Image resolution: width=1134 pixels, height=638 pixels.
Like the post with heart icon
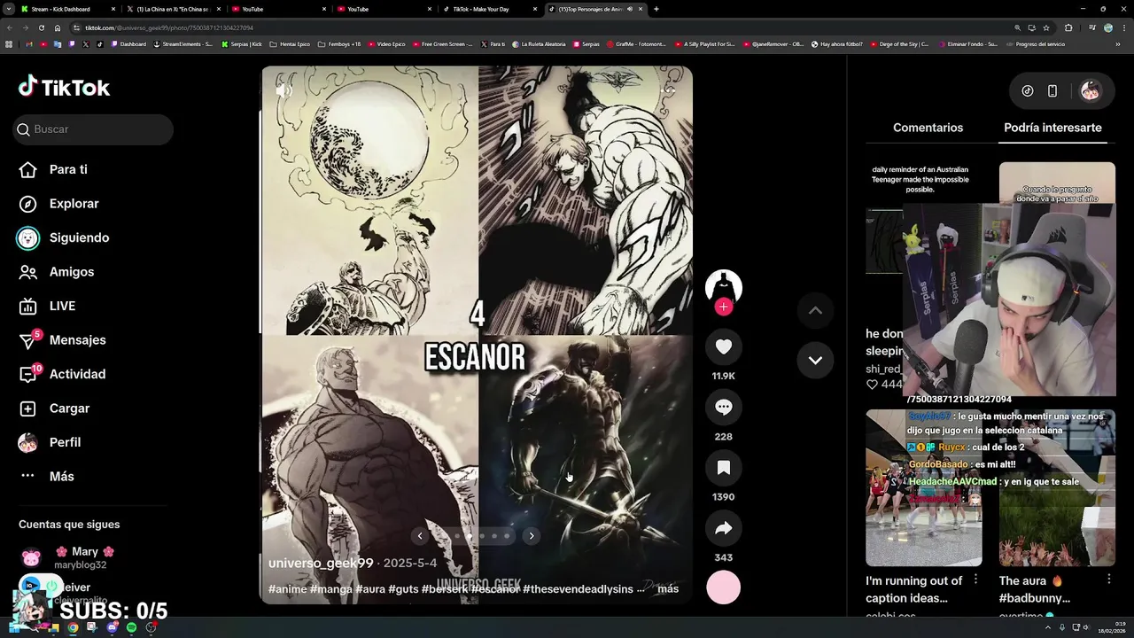click(x=724, y=346)
